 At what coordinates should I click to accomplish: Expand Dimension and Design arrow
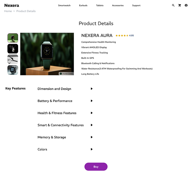tap(92, 89)
